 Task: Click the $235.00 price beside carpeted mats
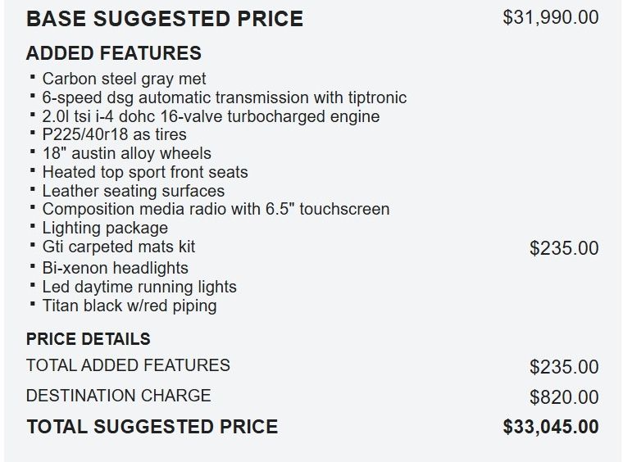coord(564,248)
